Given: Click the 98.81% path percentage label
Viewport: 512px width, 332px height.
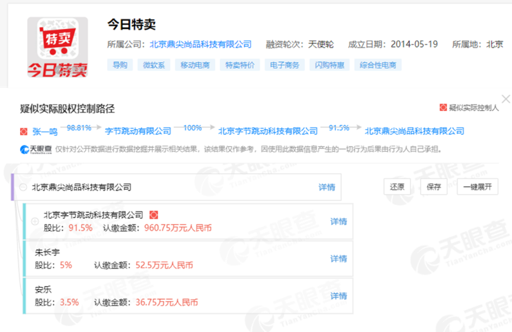Looking at the screenshot, I should [79, 128].
